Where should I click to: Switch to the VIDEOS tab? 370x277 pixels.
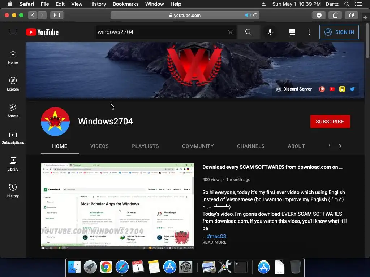pos(99,146)
